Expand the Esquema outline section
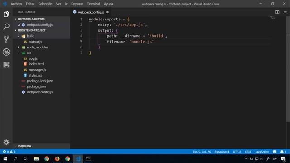290x163 pixels. point(23,146)
